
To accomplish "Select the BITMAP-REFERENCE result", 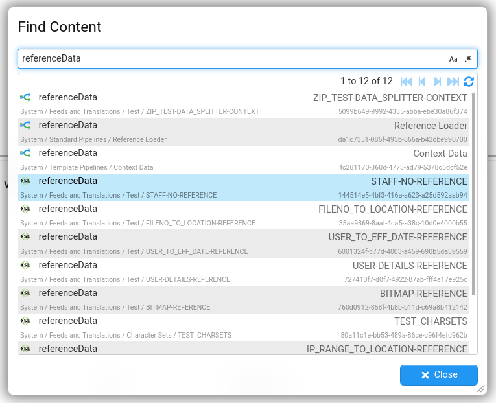I will point(244,299).
